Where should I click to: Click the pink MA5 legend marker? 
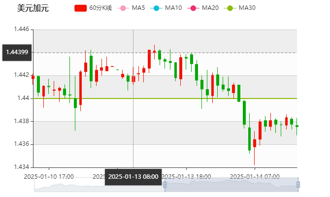coord(123,8)
